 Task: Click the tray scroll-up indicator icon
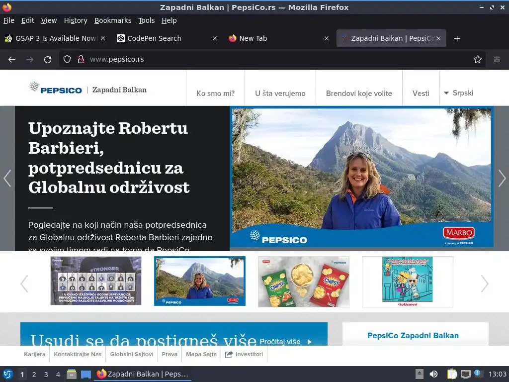coord(420,374)
